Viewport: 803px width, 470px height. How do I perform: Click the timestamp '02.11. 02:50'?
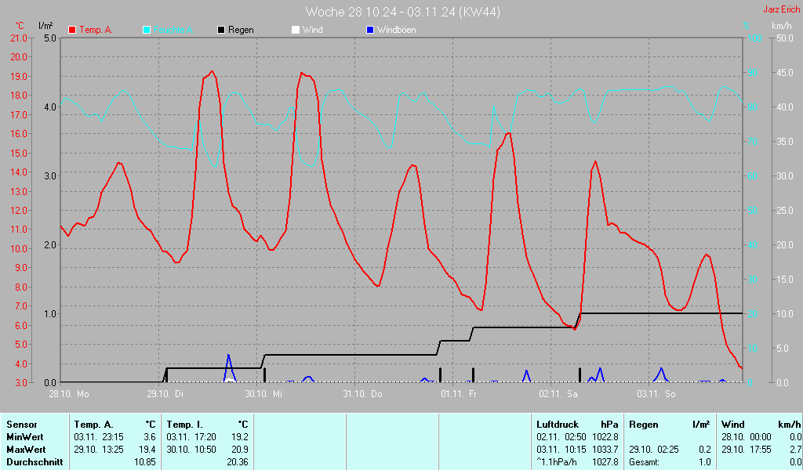[561, 437]
